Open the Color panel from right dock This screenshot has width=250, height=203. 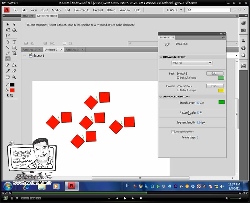click(x=243, y=23)
